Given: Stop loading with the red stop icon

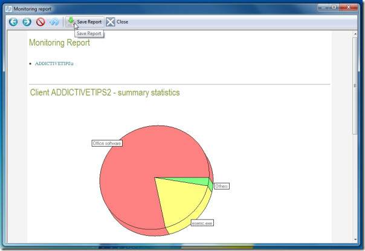Looking at the screenshot, I should (40, 22).
